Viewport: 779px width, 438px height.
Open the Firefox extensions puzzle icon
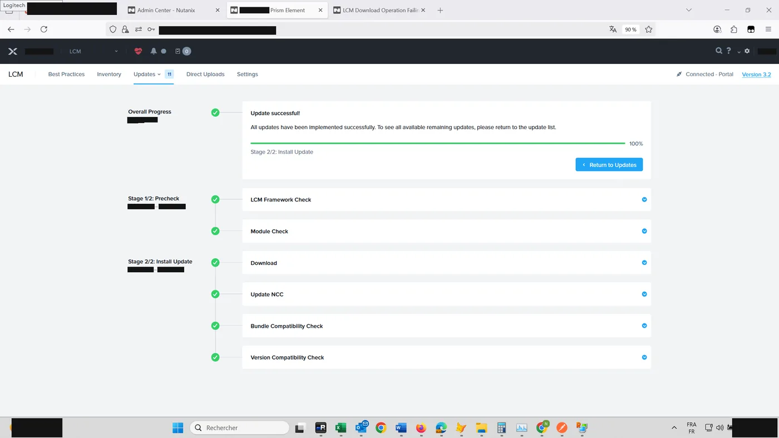tap(734, 29)
